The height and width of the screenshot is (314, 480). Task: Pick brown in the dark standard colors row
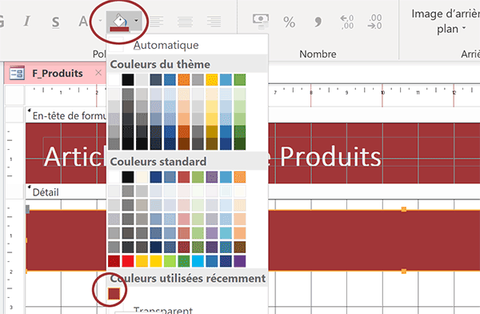(x=240, y=248)
